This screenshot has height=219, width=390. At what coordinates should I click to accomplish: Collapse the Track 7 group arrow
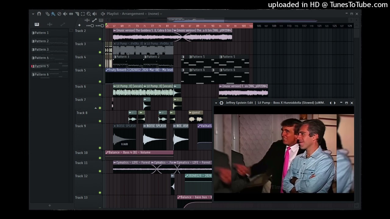(96, 108)
